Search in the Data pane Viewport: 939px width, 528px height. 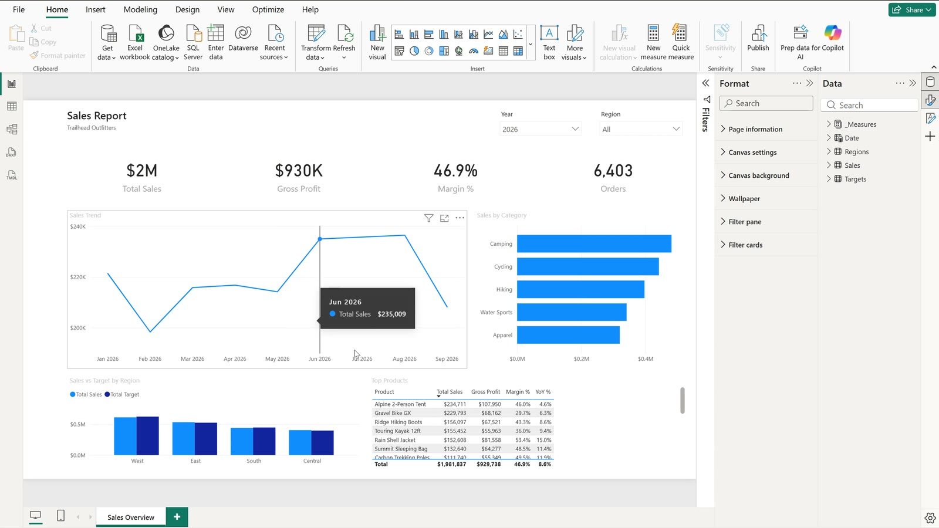click(870, 105)
